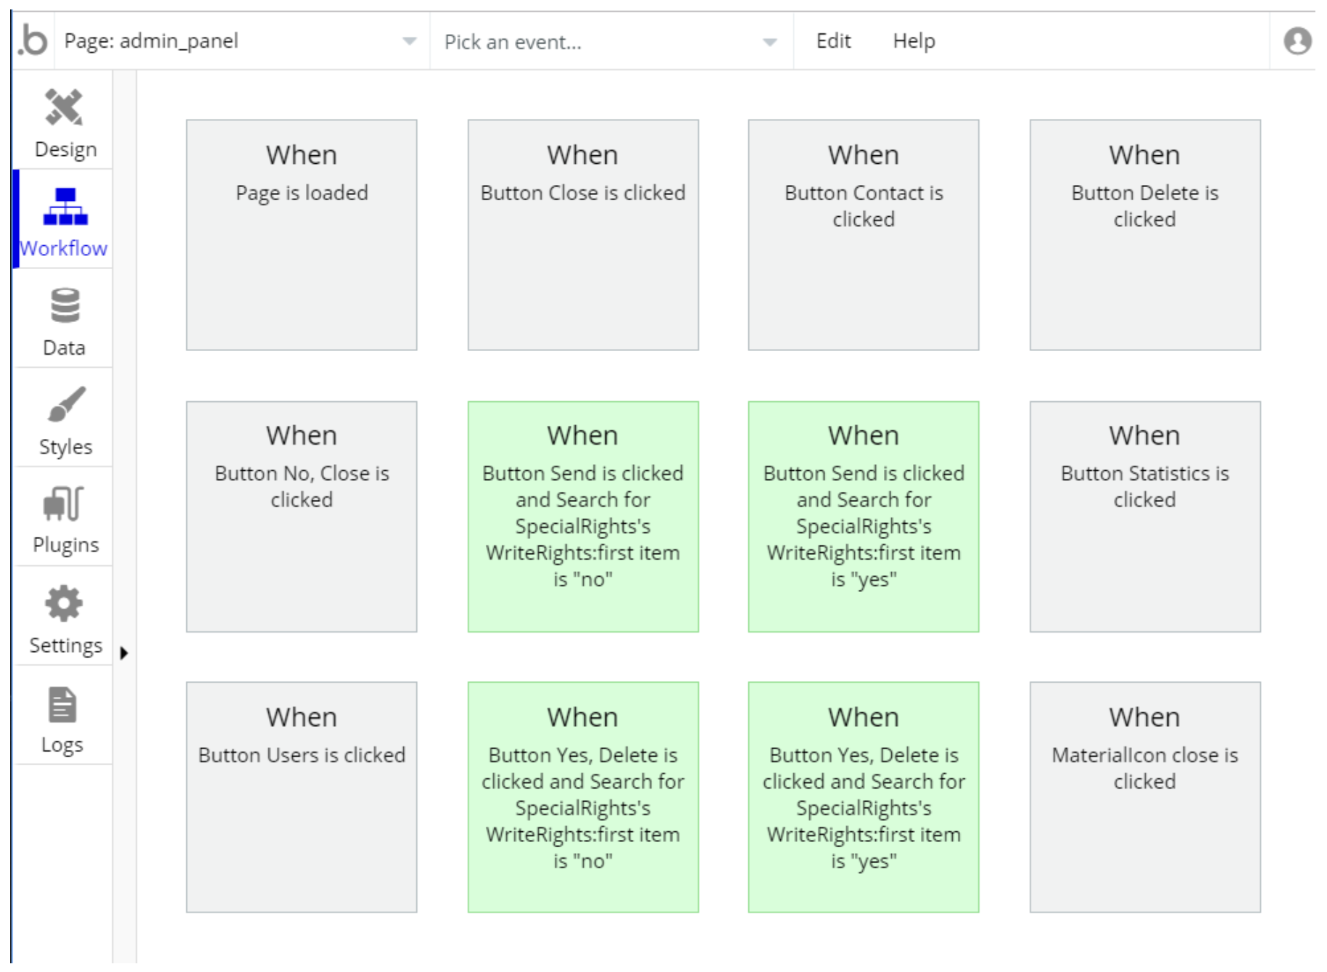Open the Button Statistics is clicked workflow
Screen dimensions: 1327x972
tap(1144, 516)
